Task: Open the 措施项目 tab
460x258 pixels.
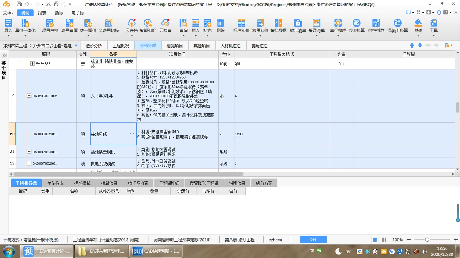Action: (x=175, y=46)
